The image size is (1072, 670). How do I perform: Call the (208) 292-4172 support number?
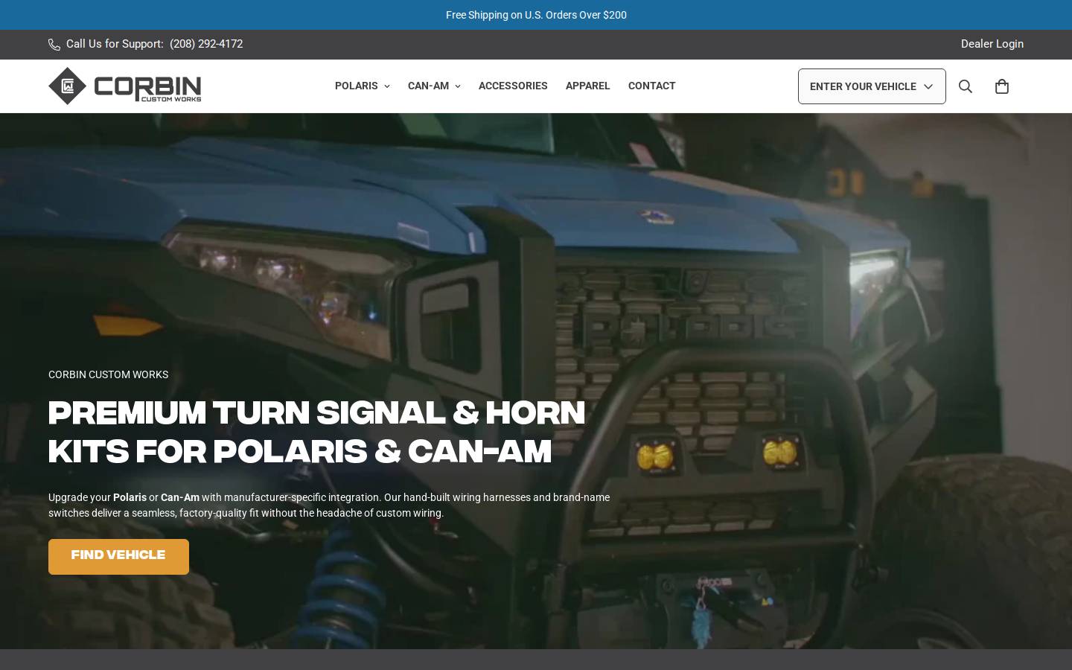click(206, 44)
